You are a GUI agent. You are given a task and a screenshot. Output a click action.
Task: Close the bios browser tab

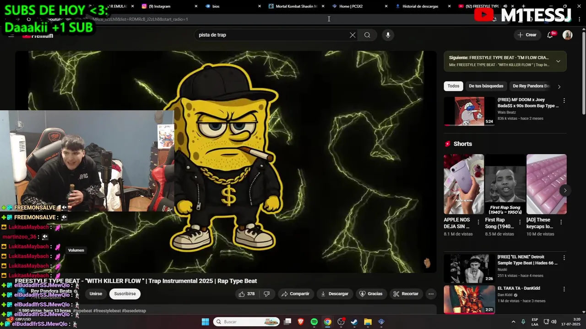[260, 6]
